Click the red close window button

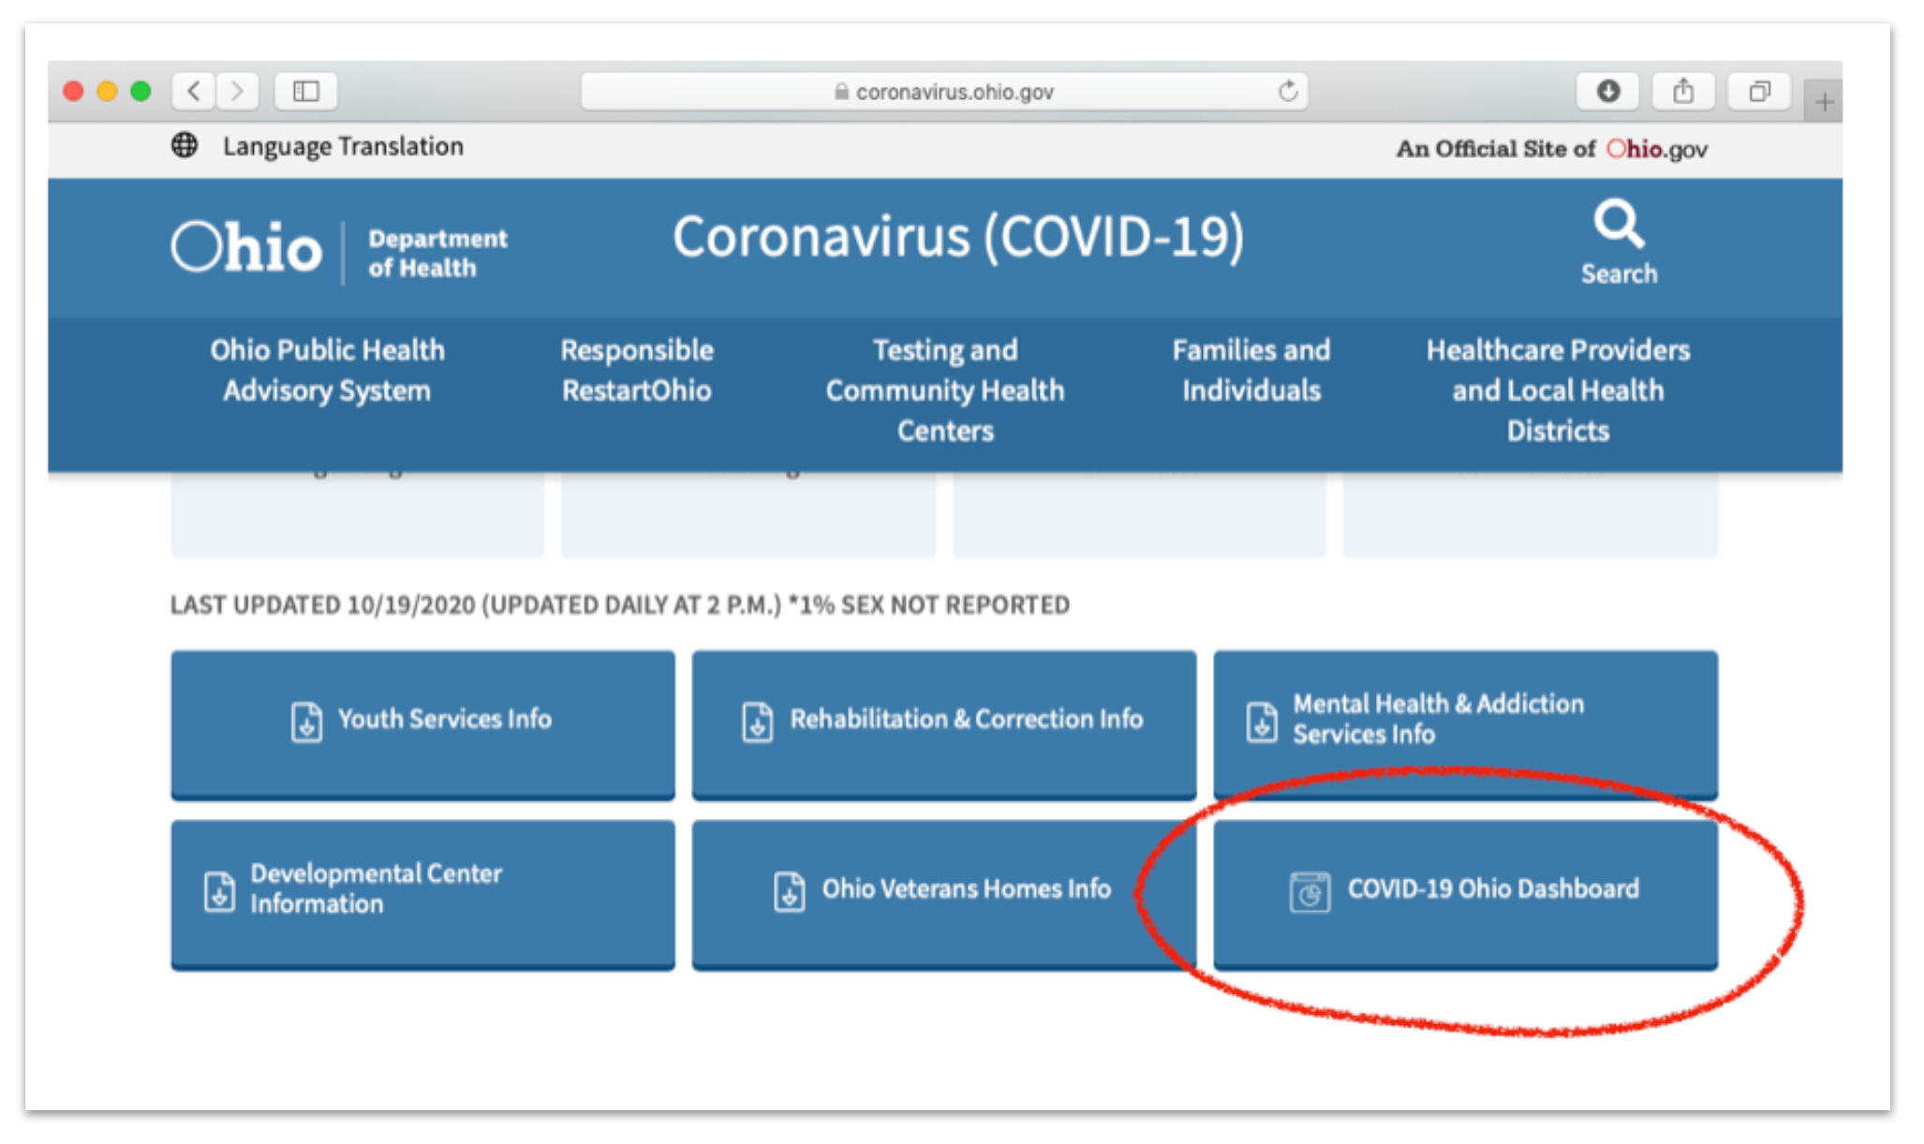tap(73, 91)
